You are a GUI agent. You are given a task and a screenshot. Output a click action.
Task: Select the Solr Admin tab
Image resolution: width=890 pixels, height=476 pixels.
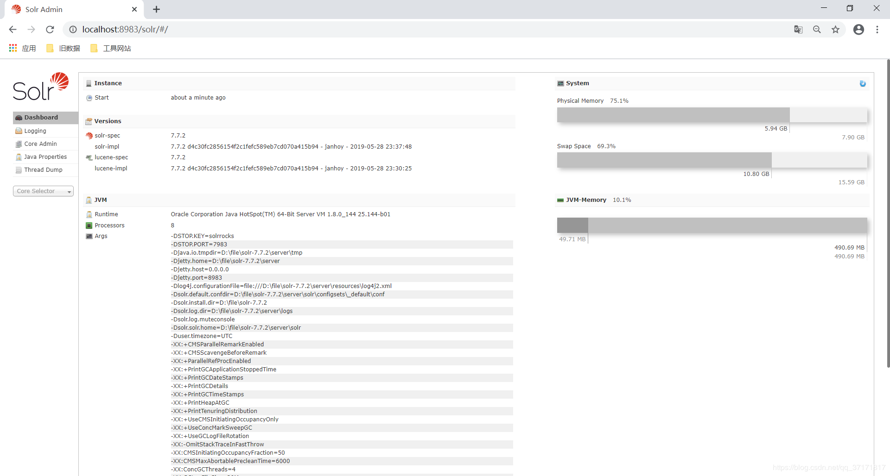pyautogui.click(x=74, y=9)
